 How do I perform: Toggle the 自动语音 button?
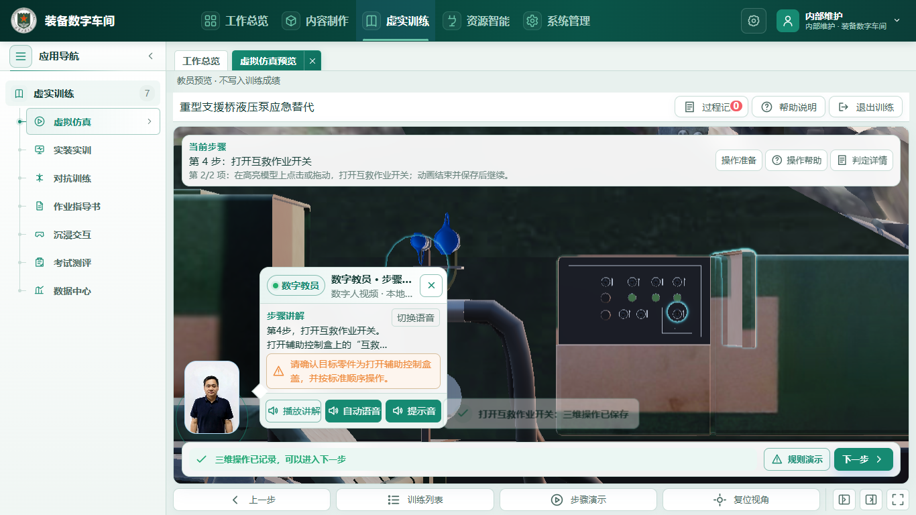coord(353,411)
